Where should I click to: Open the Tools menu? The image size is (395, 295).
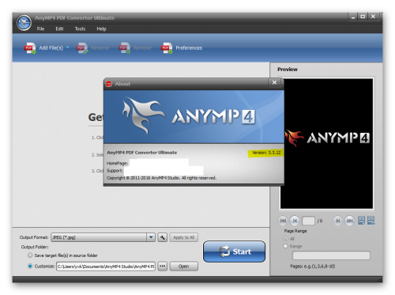80,28
